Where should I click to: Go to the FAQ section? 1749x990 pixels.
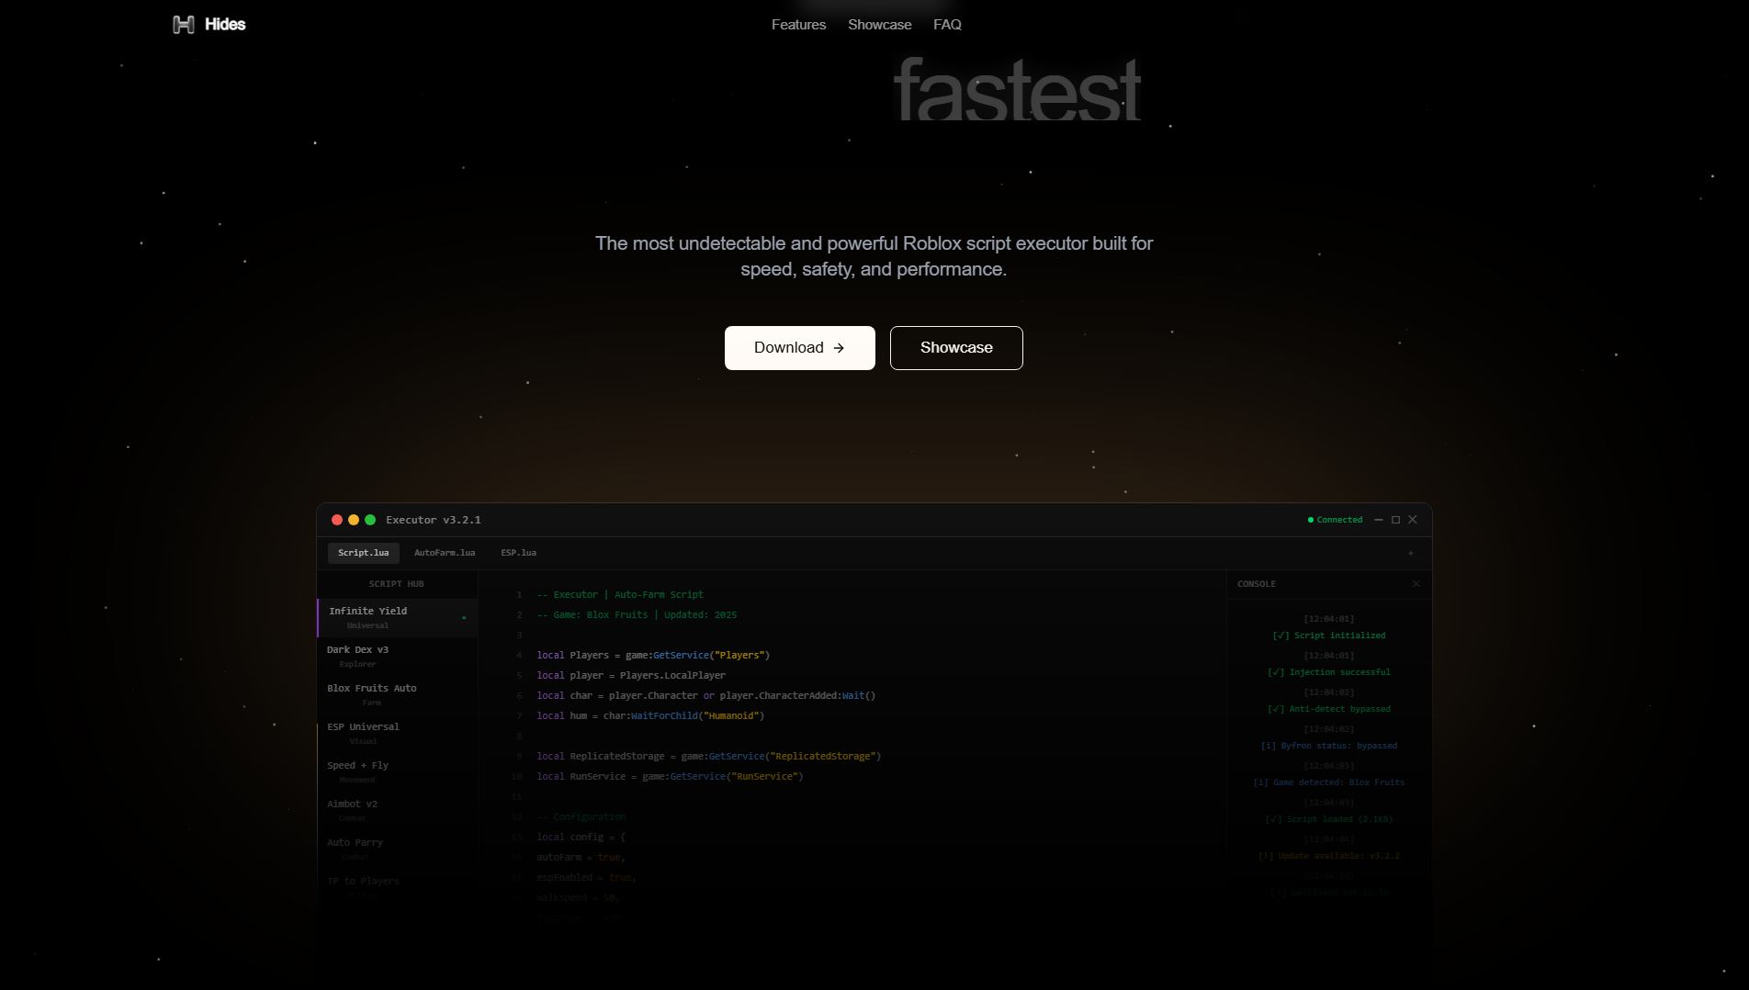click(x=947, y=25)
